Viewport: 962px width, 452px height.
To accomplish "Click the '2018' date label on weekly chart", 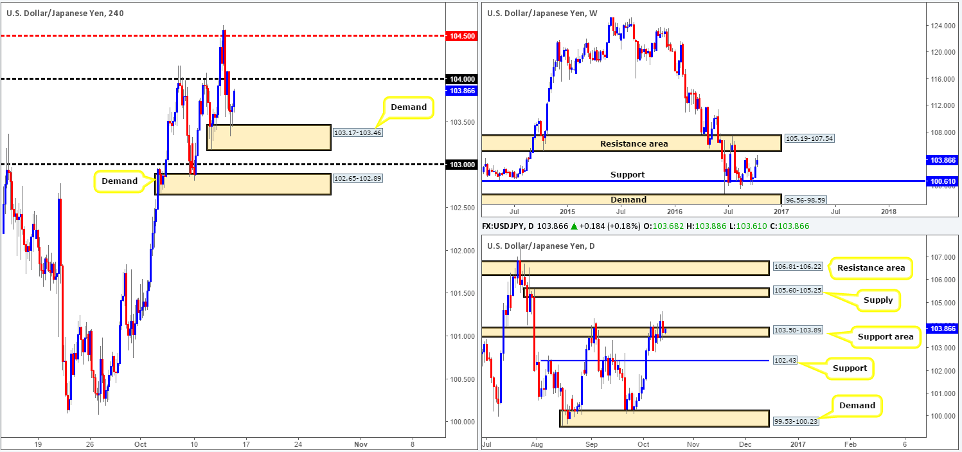I will [x=889, y=211].
